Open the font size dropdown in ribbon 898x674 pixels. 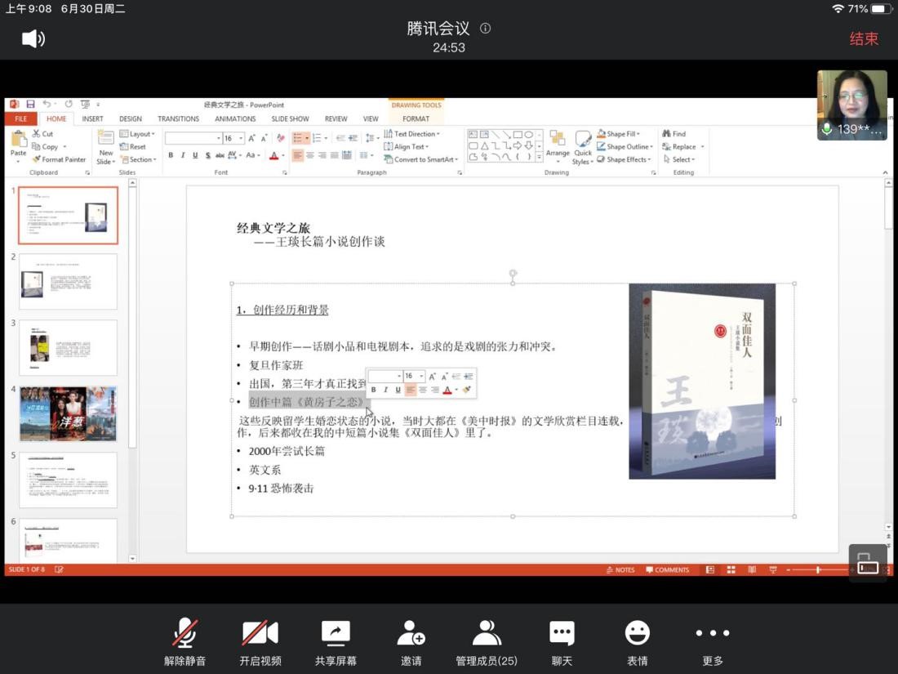click(240, 139)
